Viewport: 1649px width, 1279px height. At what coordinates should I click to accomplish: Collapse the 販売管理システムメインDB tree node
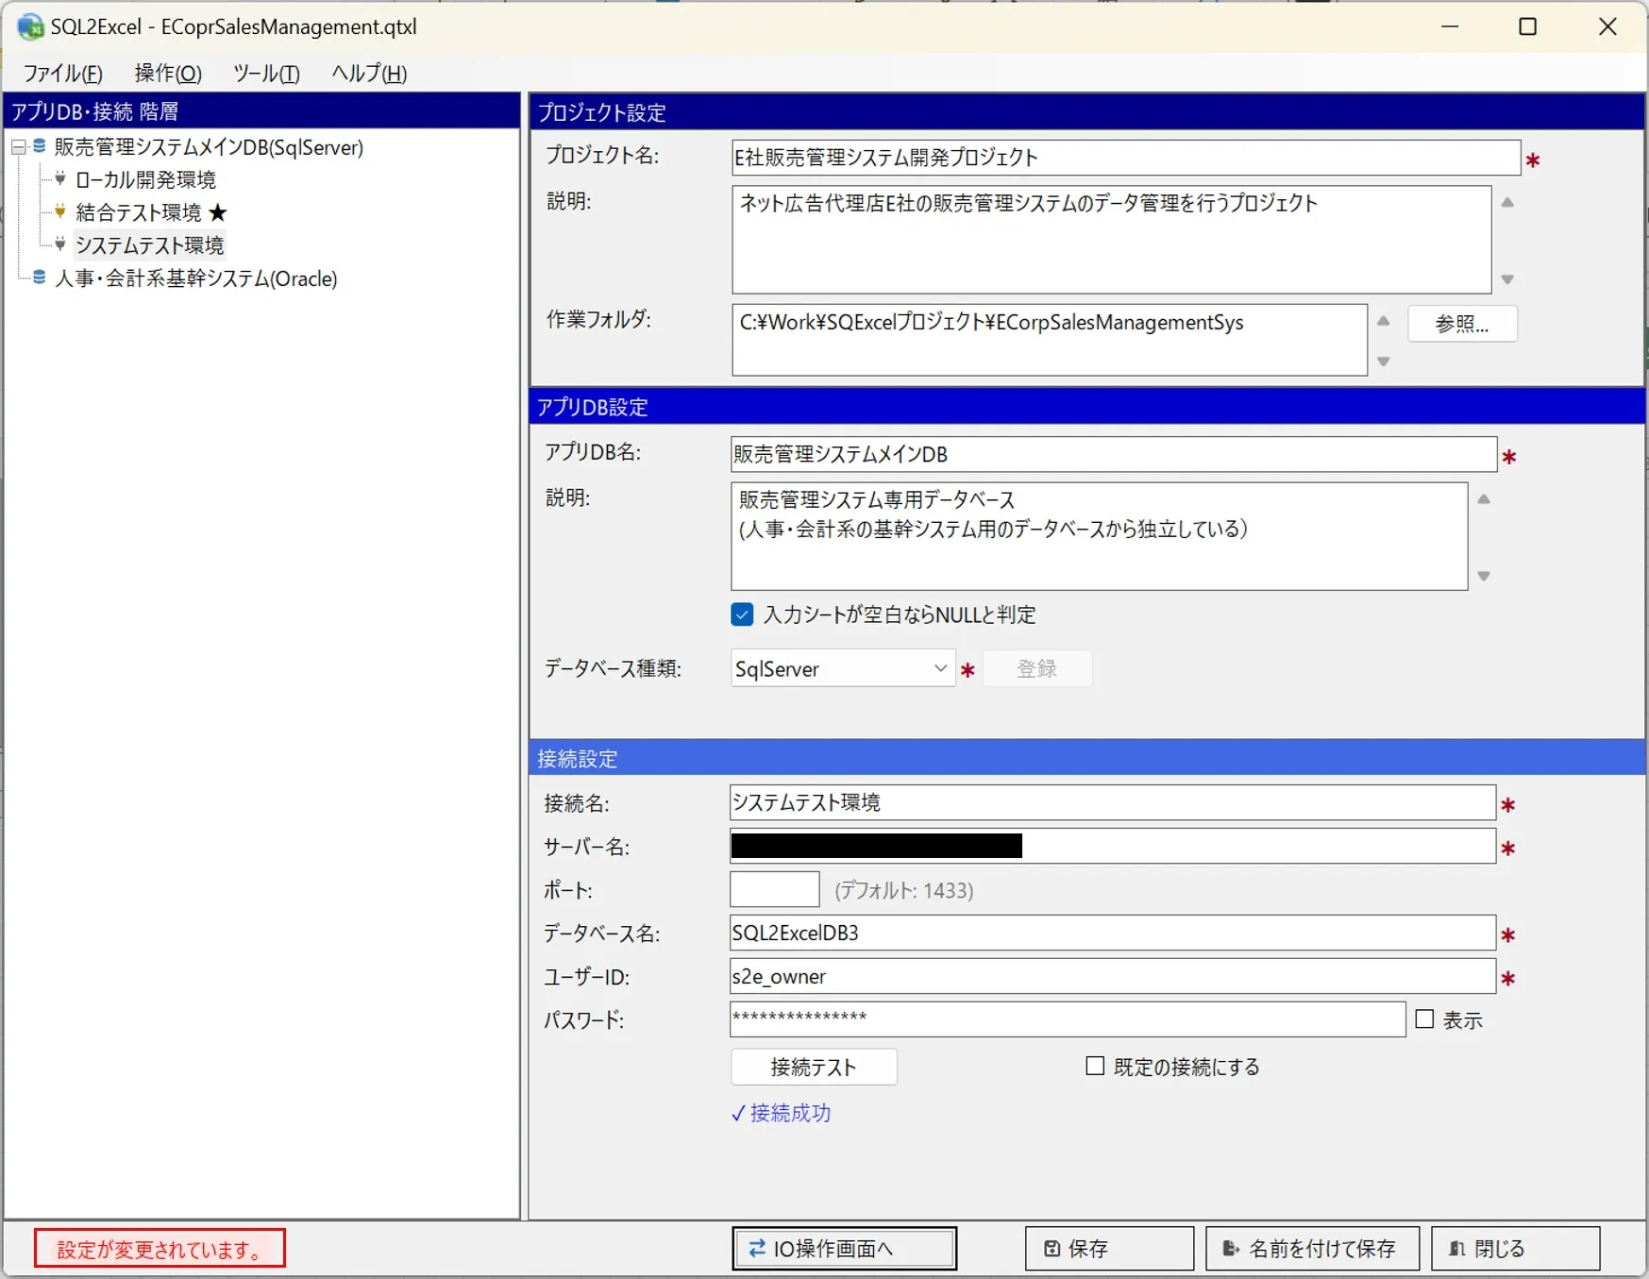pos(18,147)
